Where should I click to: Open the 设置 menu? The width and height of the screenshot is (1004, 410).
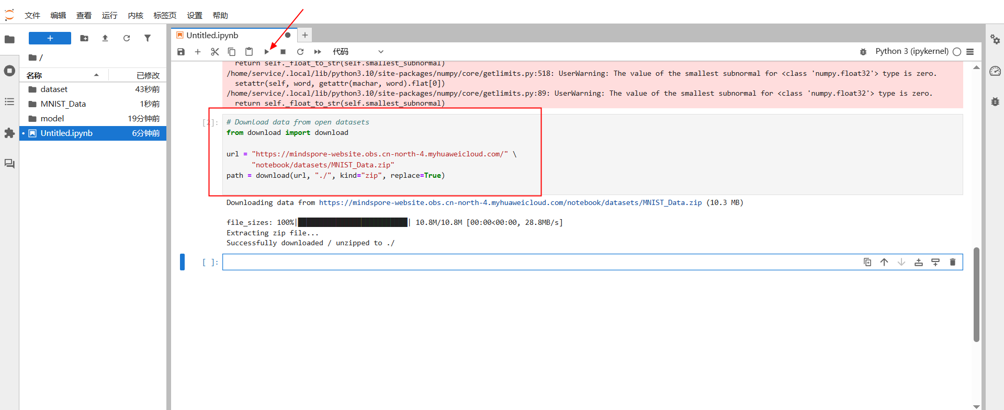click(x=195, y=16)
